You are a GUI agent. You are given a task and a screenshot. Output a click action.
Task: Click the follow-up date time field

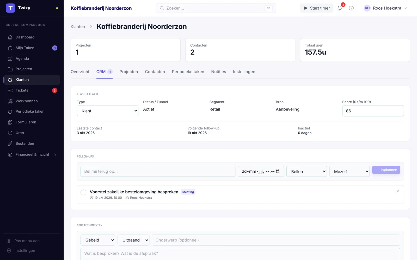(x=261, y=171)
